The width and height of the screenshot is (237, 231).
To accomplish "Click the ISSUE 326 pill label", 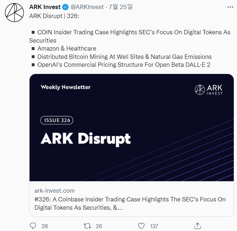I will pyautogui.click(x=58, y=120).
